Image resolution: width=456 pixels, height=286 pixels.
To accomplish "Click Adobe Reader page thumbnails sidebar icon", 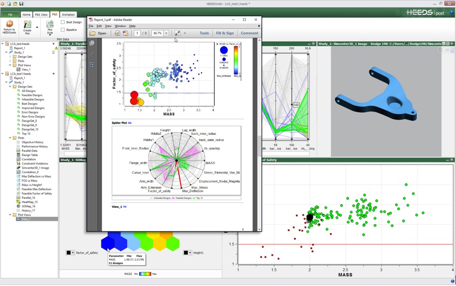I will point(92,43).
